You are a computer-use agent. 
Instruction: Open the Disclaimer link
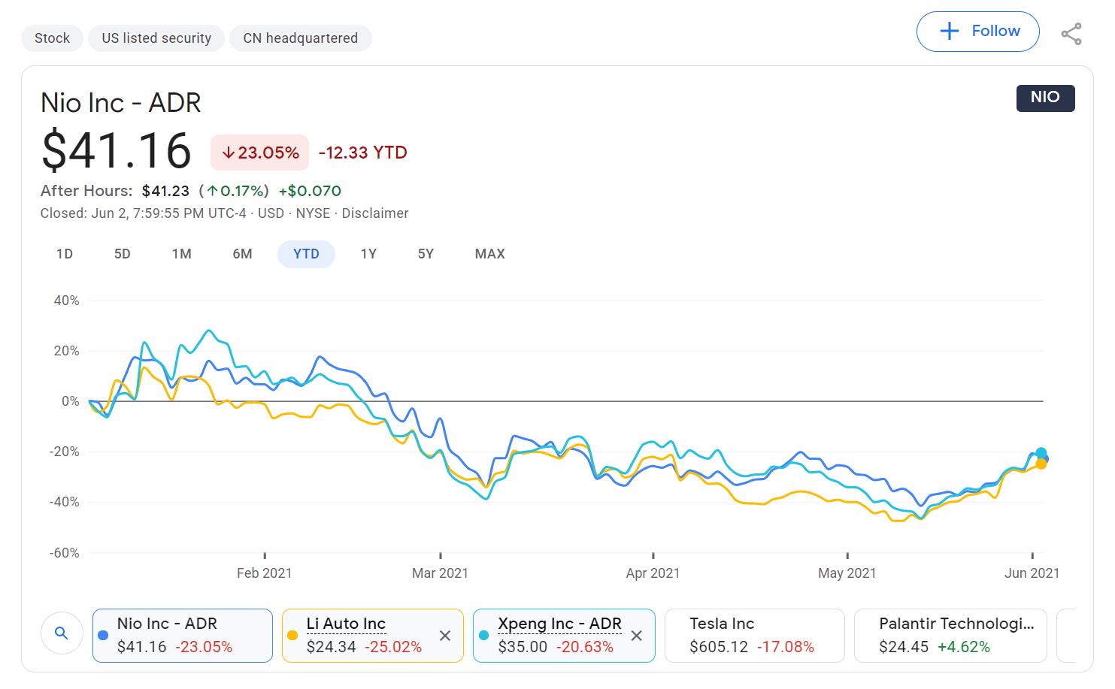[x=375, y=213]
